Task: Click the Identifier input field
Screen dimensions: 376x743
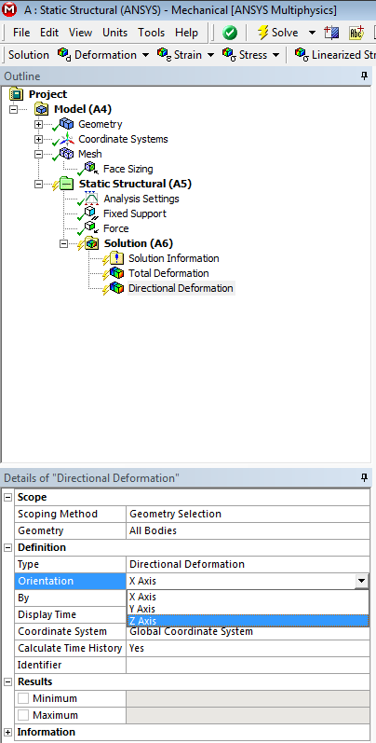Action: click(248, 665)
